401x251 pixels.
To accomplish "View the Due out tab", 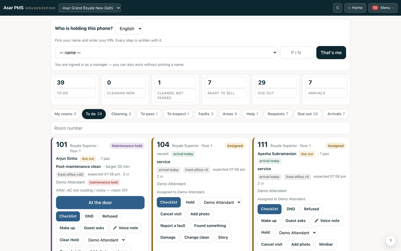I will [x=308, y=114].
